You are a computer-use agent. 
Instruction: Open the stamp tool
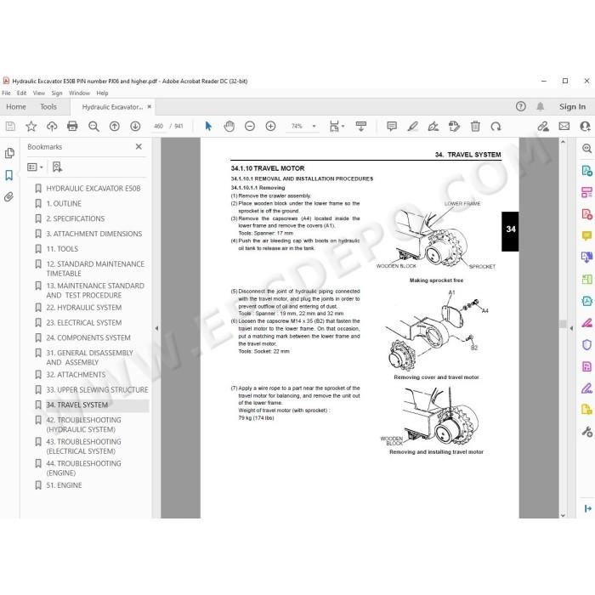tap(454, 126)
